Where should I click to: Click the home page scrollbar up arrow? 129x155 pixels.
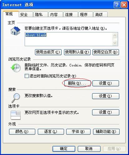tap(115, 36)
